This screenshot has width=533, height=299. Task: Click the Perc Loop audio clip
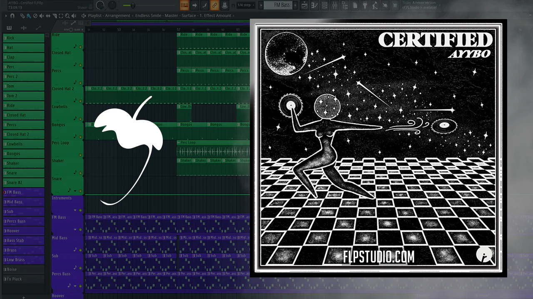(213, 149)
